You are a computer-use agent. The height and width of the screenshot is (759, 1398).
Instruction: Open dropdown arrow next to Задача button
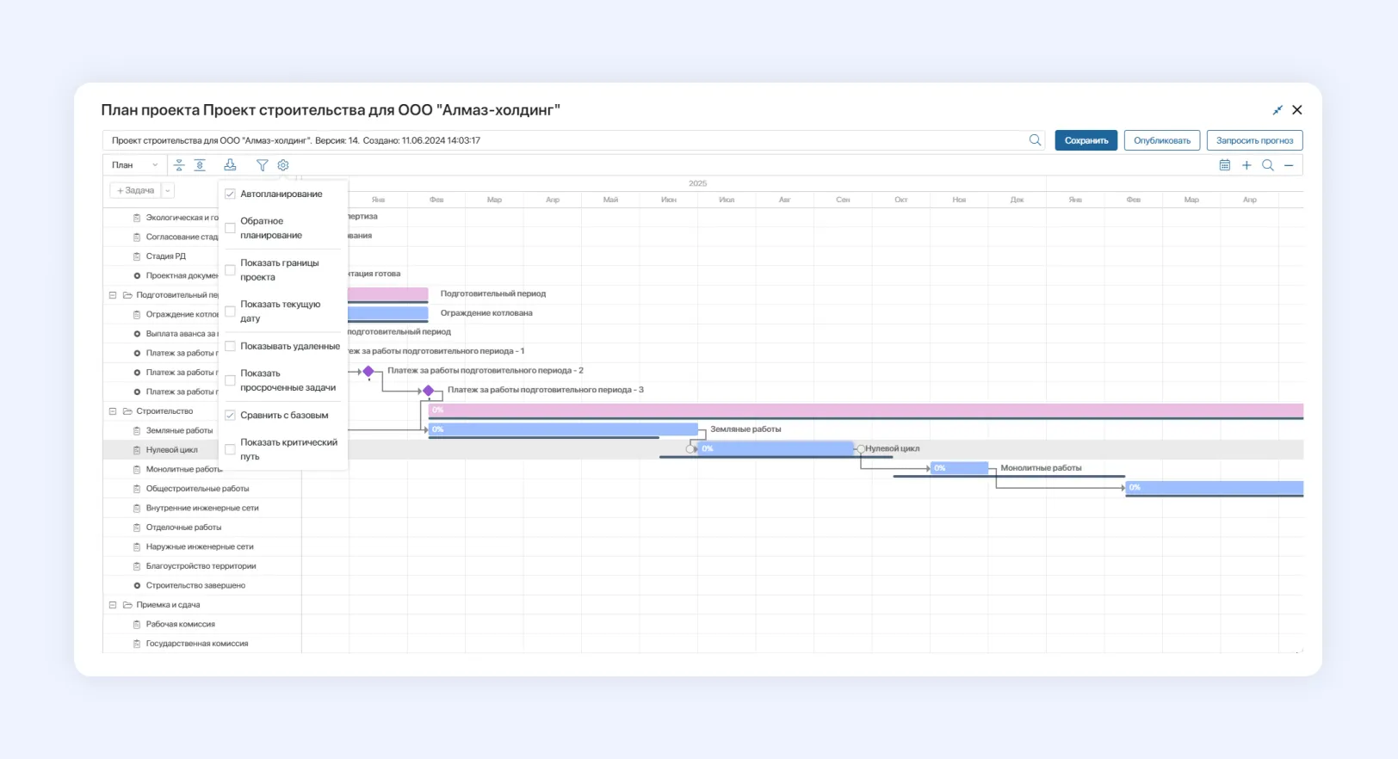pos(168,191)
